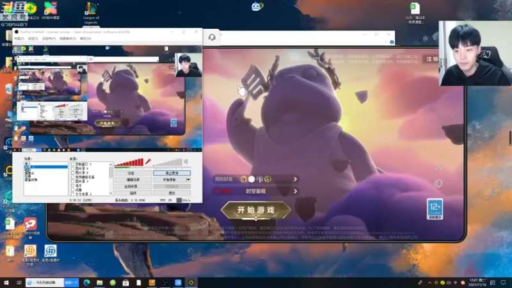Click the 设定... settings button in OBS
The width and height of the screenshot is (512, 288).
tap(132, 173)
